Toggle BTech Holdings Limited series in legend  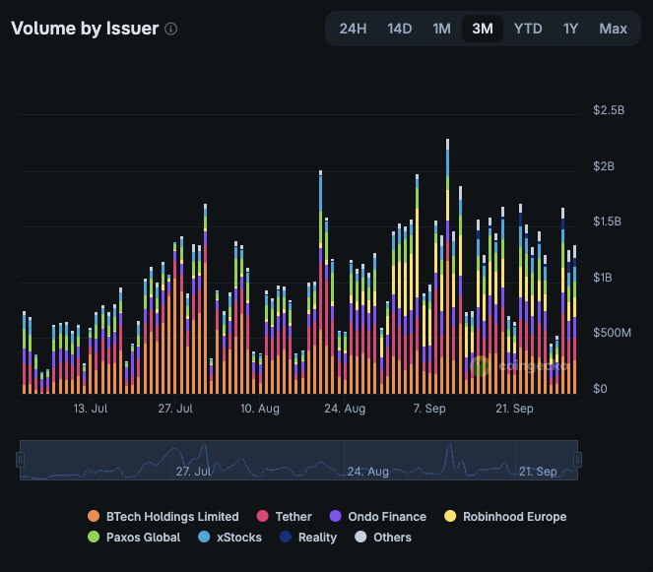(163, 517)
